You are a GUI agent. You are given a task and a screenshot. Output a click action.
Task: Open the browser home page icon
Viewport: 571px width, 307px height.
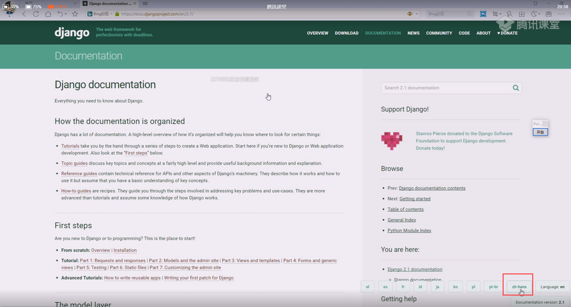pyautogui.click(x=48, y=14)
